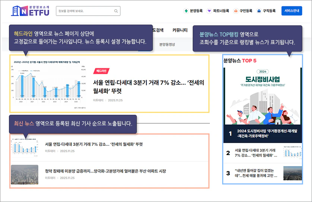Open rank 2 article 서울 연립·다세대 3분기 거래

pos(256,153)
